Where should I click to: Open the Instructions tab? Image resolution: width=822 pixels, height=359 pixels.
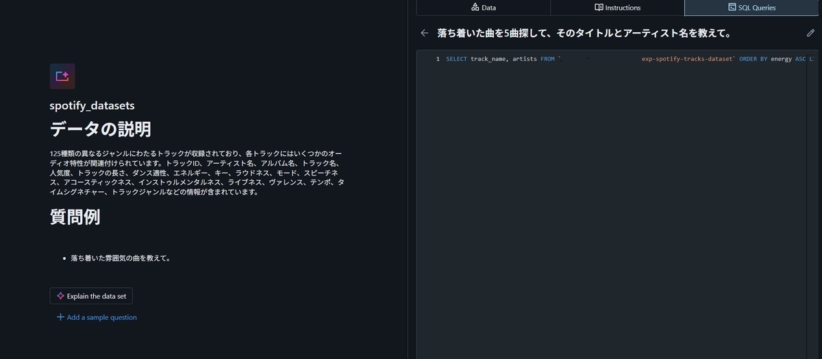coord(617,8)
